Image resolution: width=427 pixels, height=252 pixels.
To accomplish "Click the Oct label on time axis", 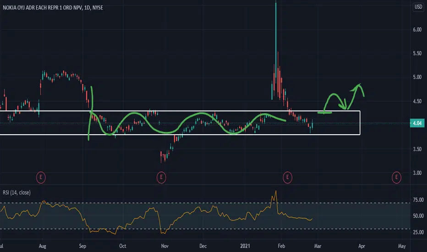I will pos(122,247).
